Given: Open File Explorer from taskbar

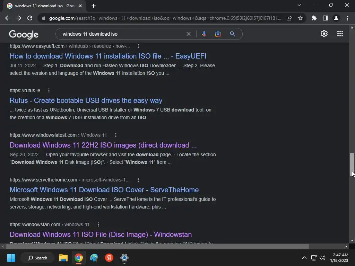Looking at the screenshot, I should pos(63,258).
